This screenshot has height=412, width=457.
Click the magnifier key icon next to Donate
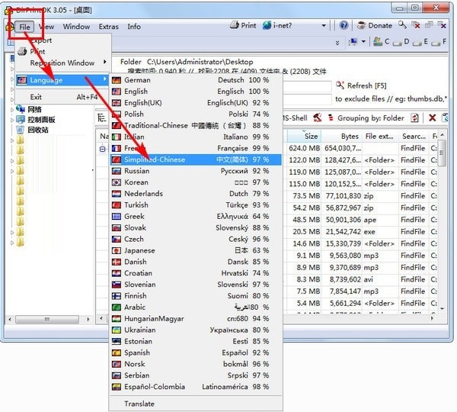(x=402, y=25)
